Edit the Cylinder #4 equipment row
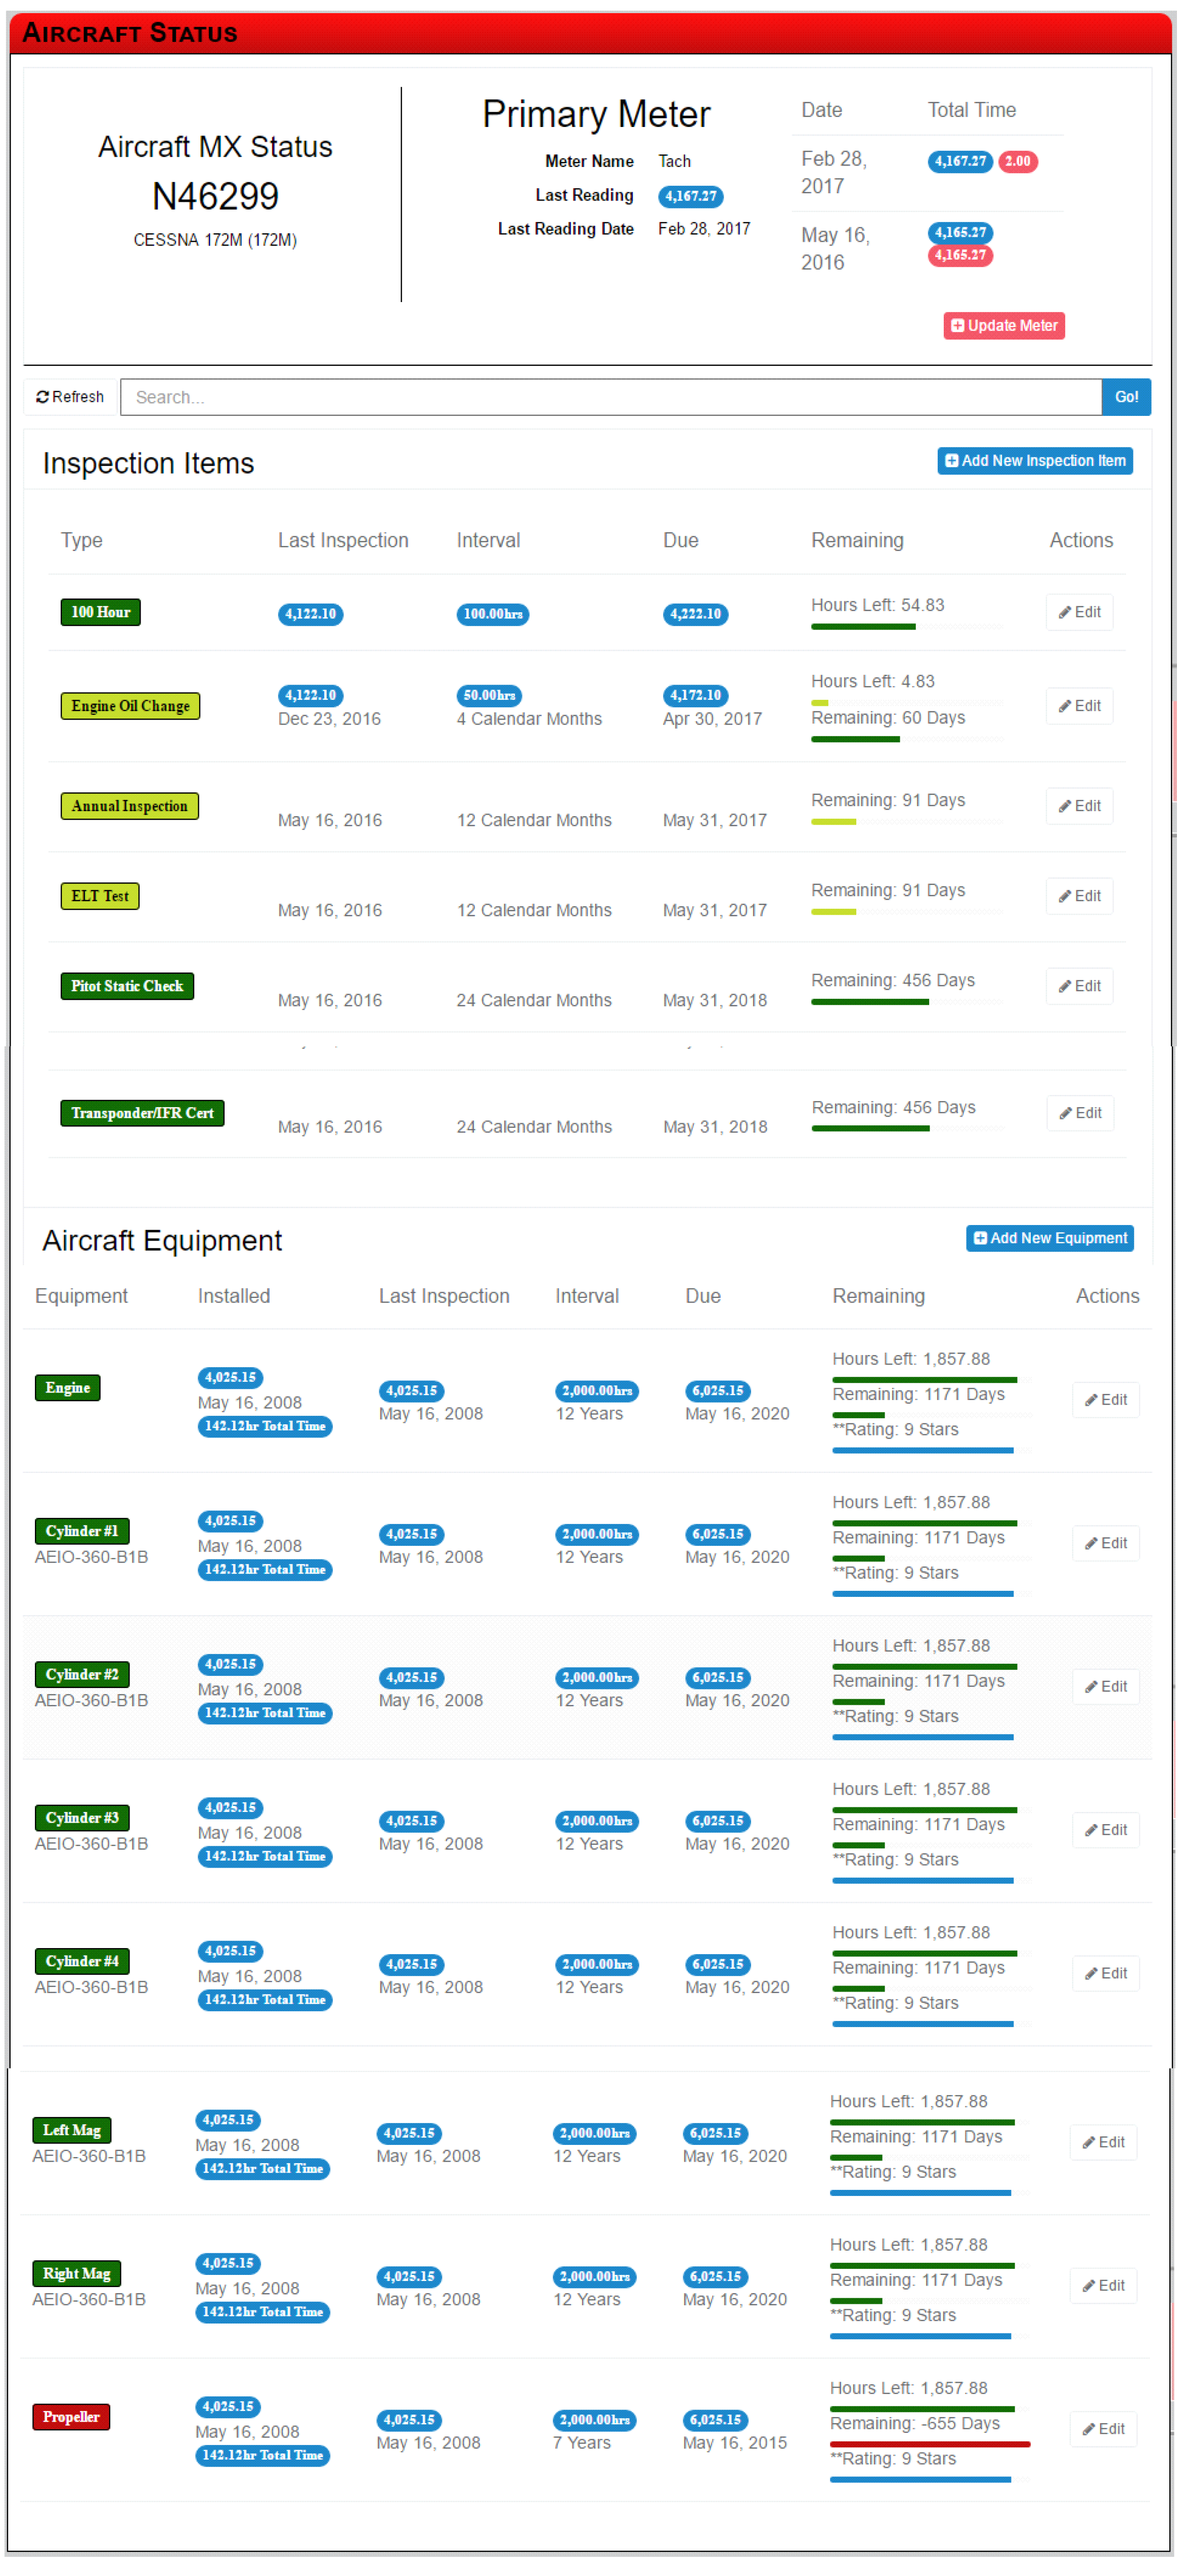1183x2576 pixels. [1106, 1973]
